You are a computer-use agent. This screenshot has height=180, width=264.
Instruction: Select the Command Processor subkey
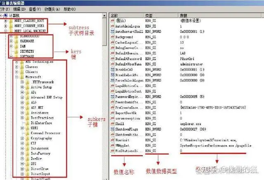46,133
